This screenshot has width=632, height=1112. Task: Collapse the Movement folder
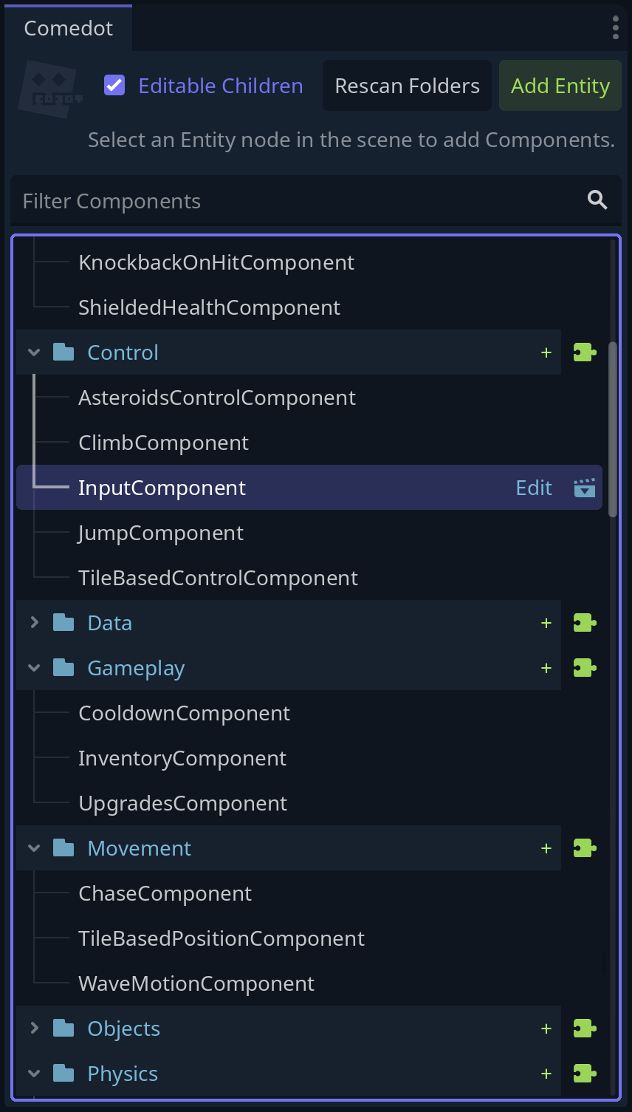tap(34, 848)
